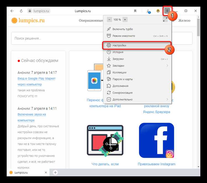207x183 pixels.
Task: Open article link рекламой внизу Яндекс Браузера
Action: 156,109
